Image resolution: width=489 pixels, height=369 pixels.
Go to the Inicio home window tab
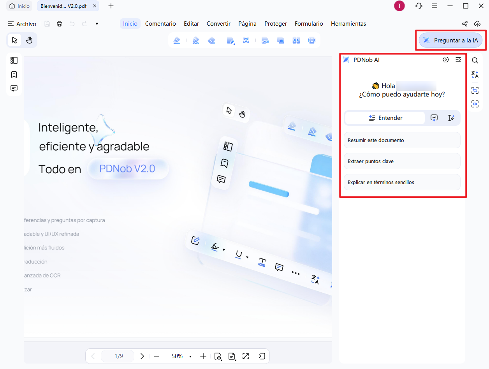tap(19, 6)
